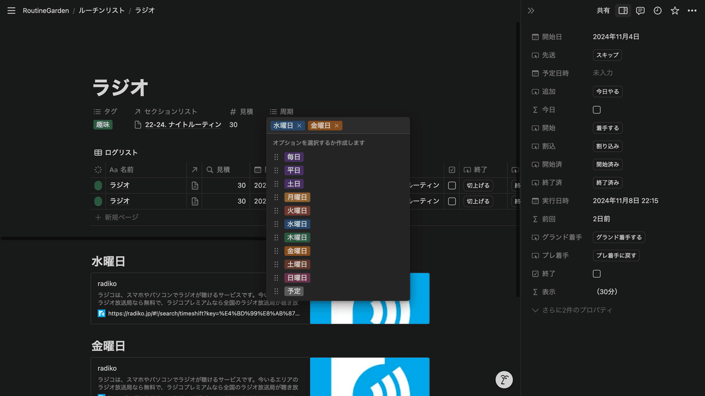Remove 金曜日 tag from selection

[x=337, y=126]
